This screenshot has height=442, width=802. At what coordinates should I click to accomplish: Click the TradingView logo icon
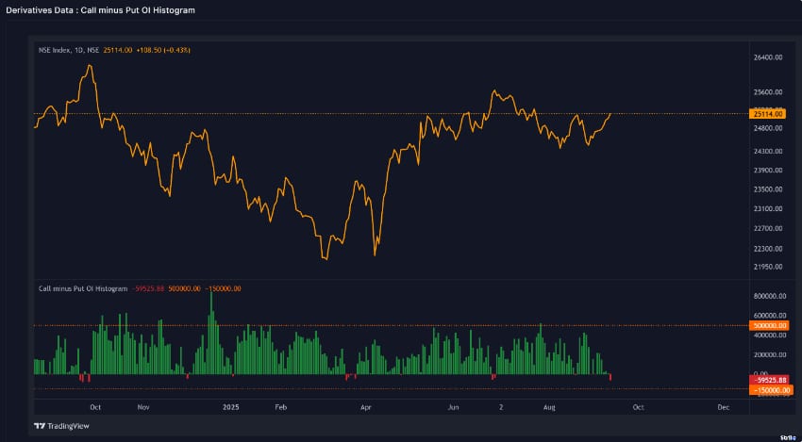click(x=41, y=426)
